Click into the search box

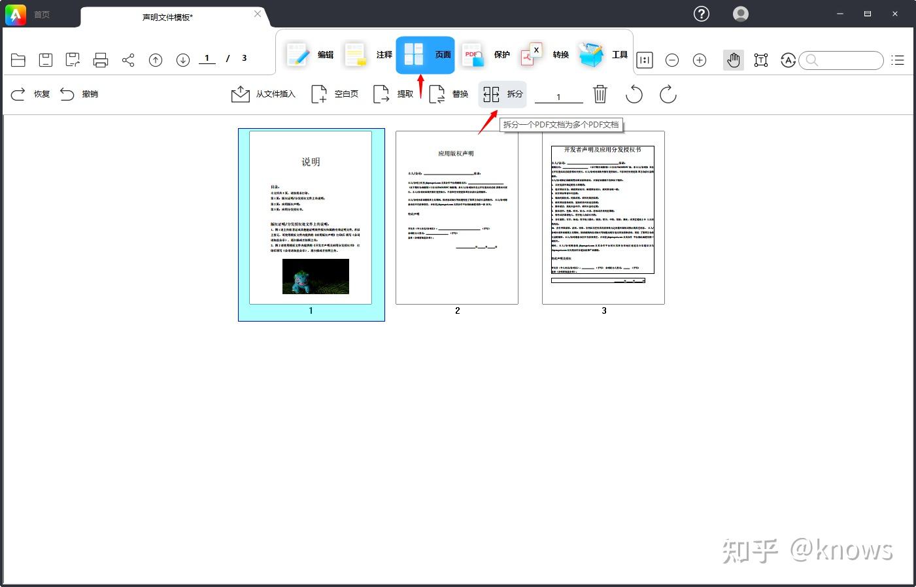pos(841,60)
